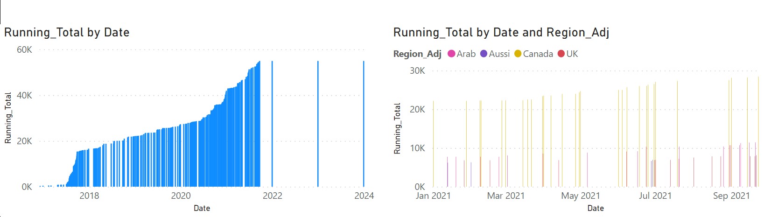This screenshot has width=778, height=217.
Task: Click the Running_Total by Date and Region_Adj title
Action: click(x=501, y=32)
